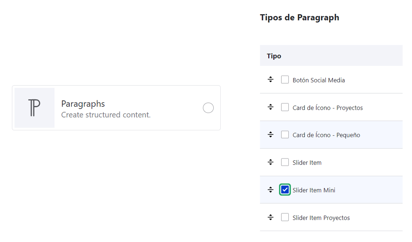Enable the Slider Item checkbox

tap(285, 162)
